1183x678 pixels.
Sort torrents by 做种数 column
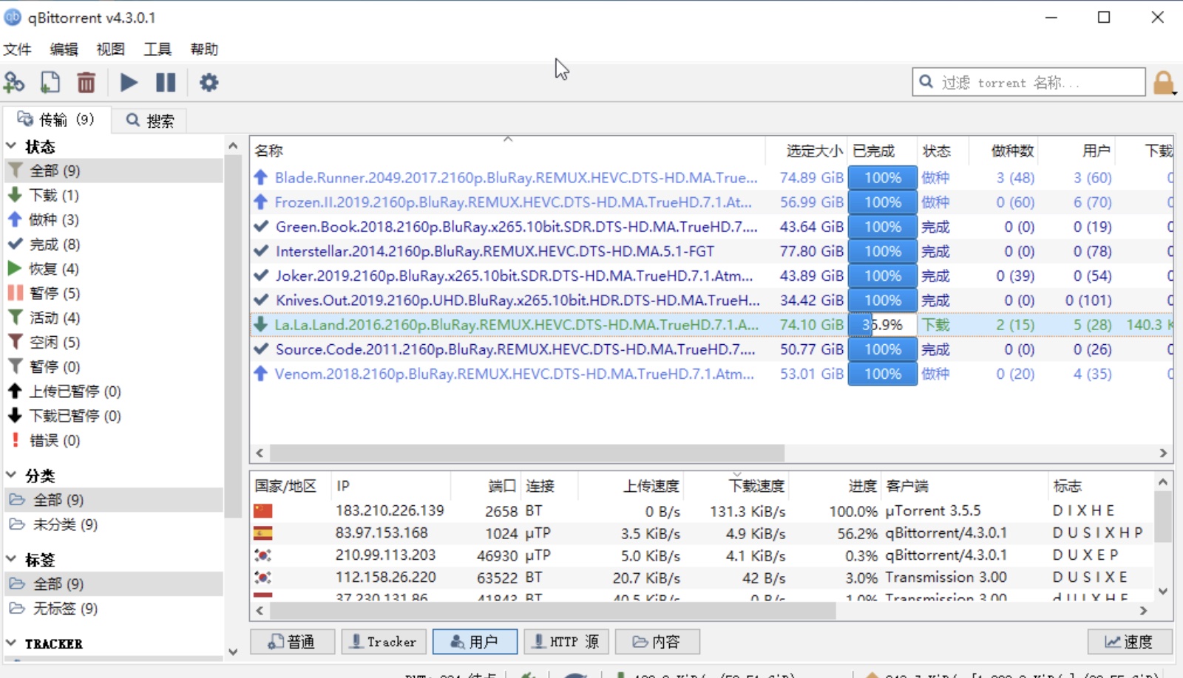pyautogui.click(x=1003, y=151)
